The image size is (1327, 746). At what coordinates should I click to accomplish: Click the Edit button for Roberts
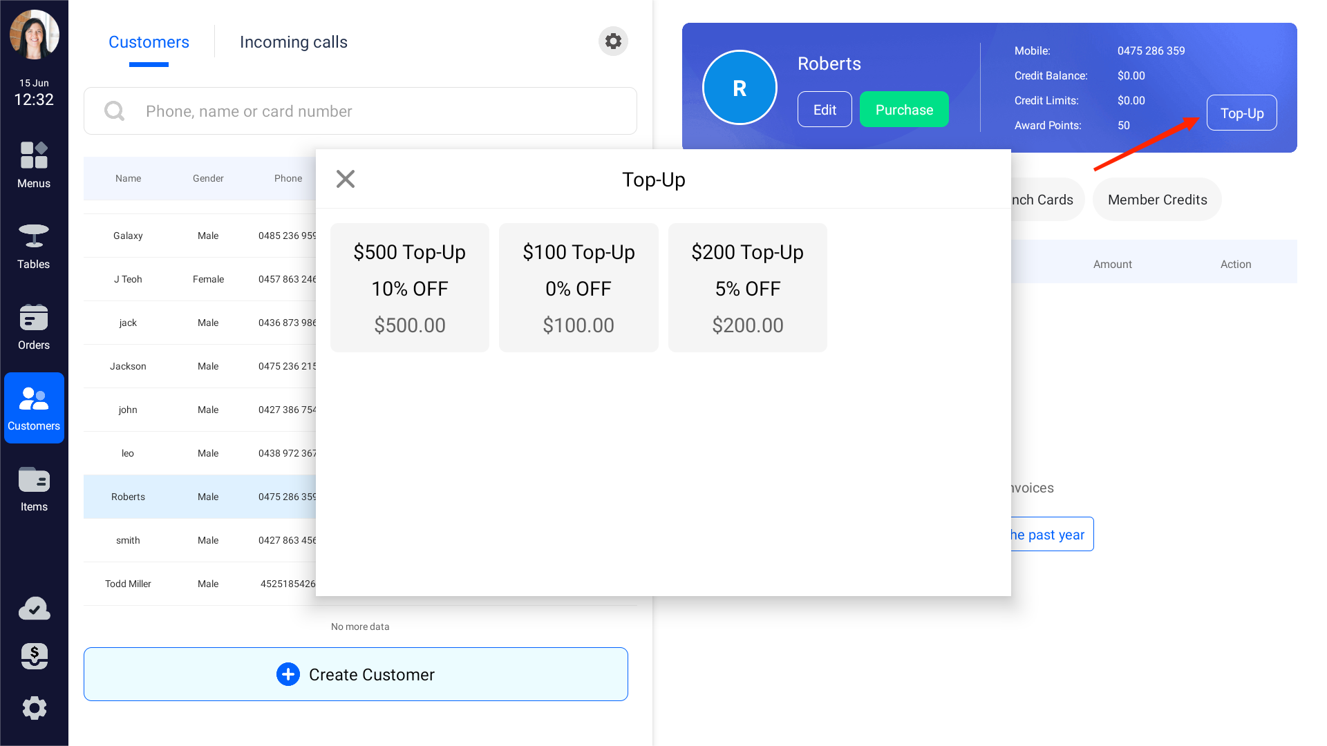(825, 109)
